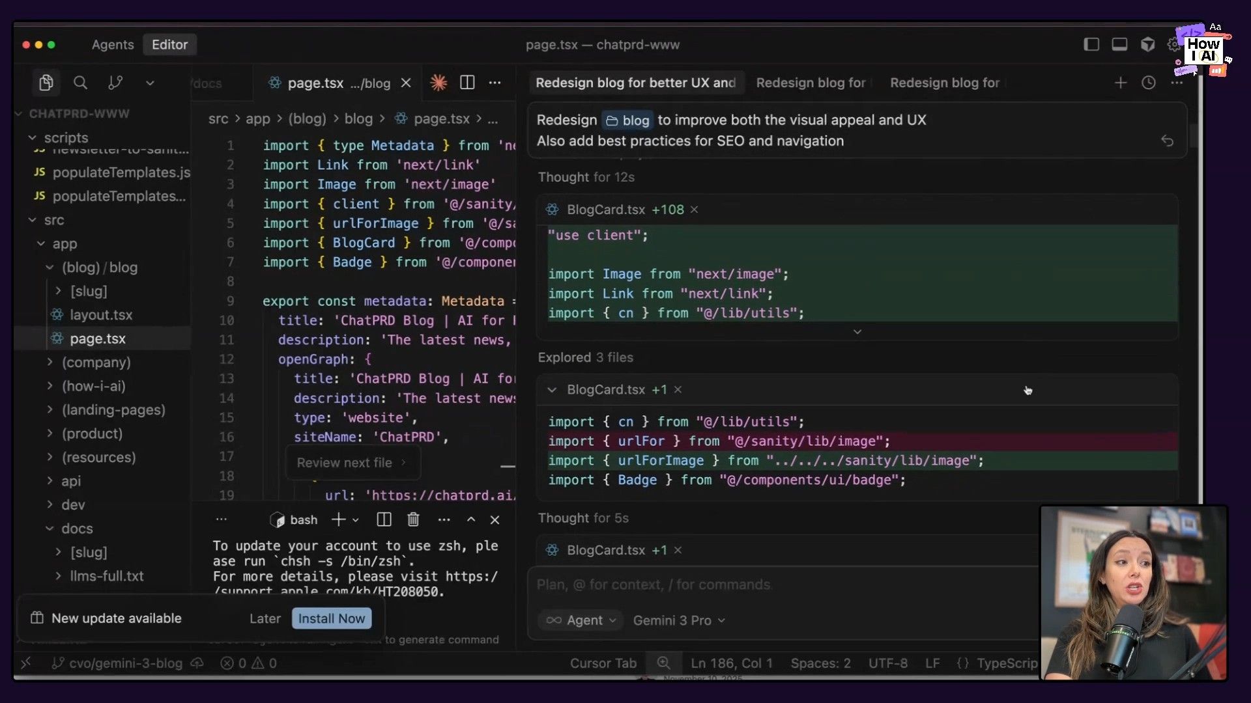
Task: Click Install Now update button
Action: tap(332, 618)
